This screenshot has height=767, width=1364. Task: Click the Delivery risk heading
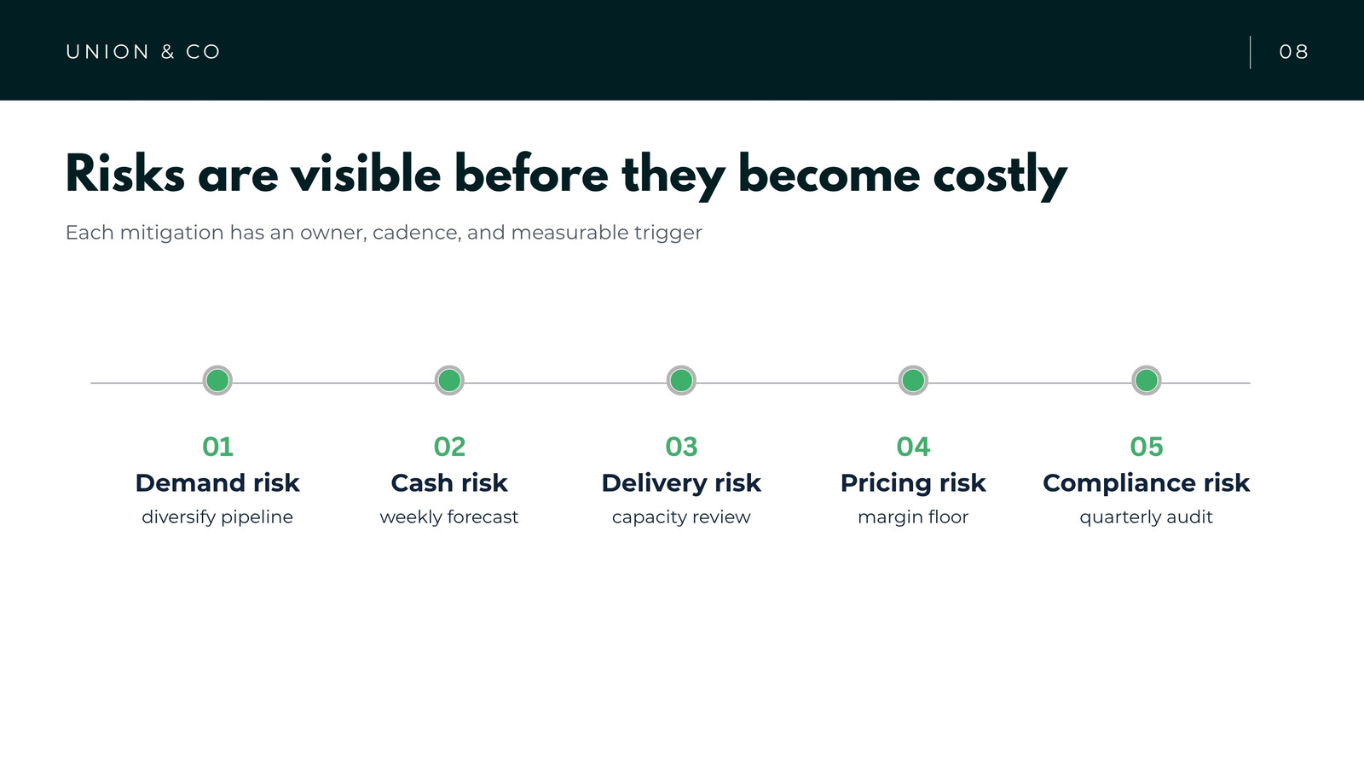coord(681,483)
